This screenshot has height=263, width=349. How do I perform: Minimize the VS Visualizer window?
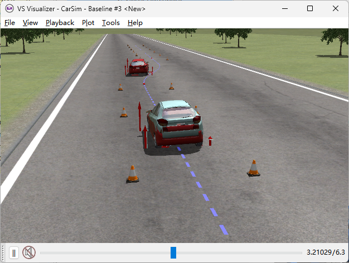(284, 8)
